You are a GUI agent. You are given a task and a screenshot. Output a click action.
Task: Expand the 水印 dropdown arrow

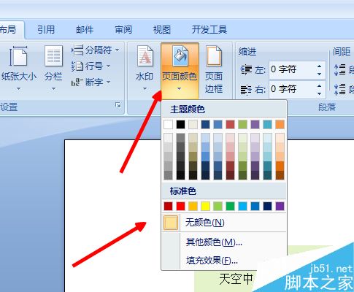pos(145,88)
